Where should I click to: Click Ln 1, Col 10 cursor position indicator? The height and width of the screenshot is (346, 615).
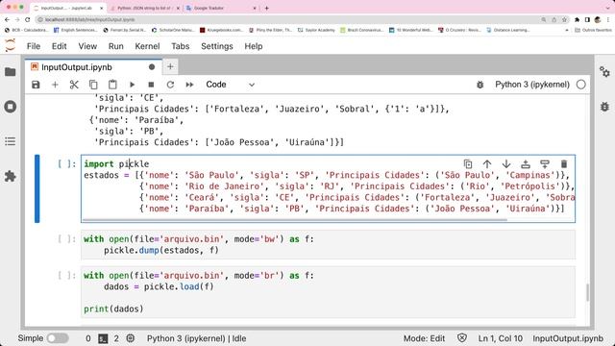pyautogui.click(x=500, y=338)
